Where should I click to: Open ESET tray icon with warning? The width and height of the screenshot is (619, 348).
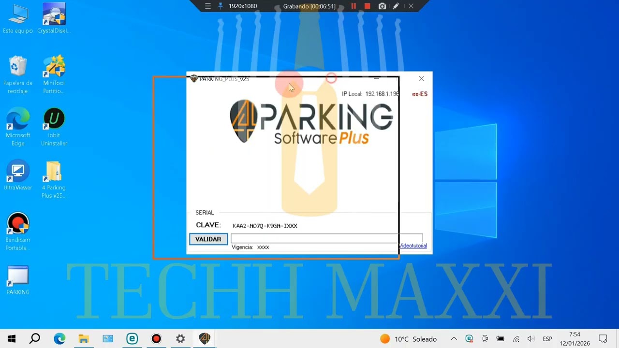pyautogui.click(x=470, y=339)
